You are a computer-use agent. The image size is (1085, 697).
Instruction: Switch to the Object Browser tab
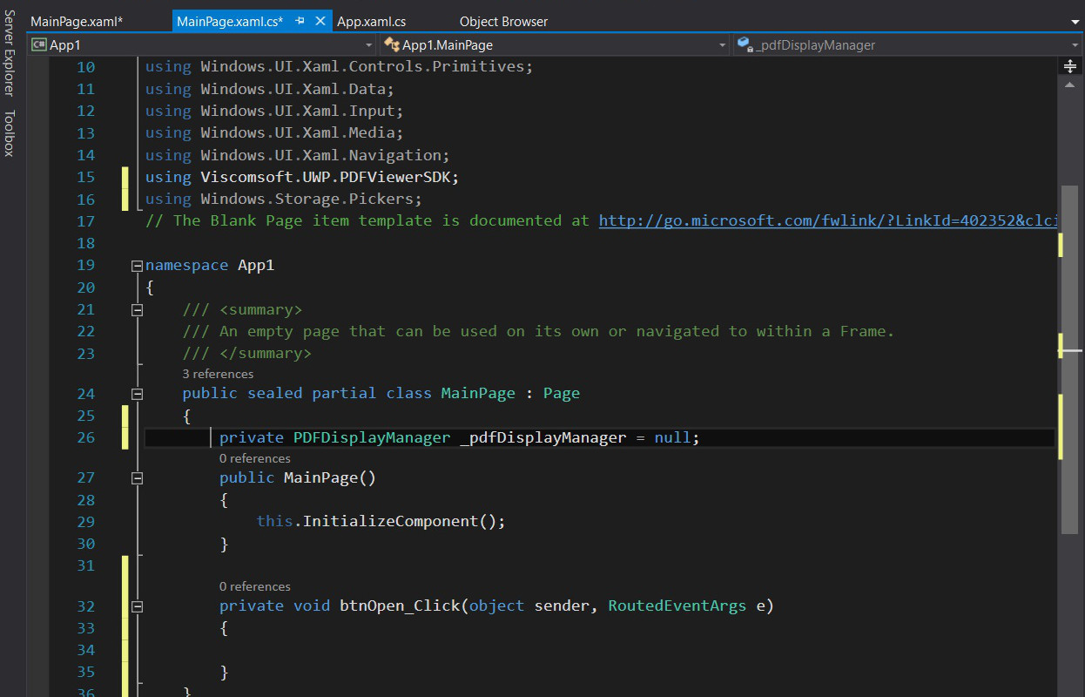click(503, 21)
